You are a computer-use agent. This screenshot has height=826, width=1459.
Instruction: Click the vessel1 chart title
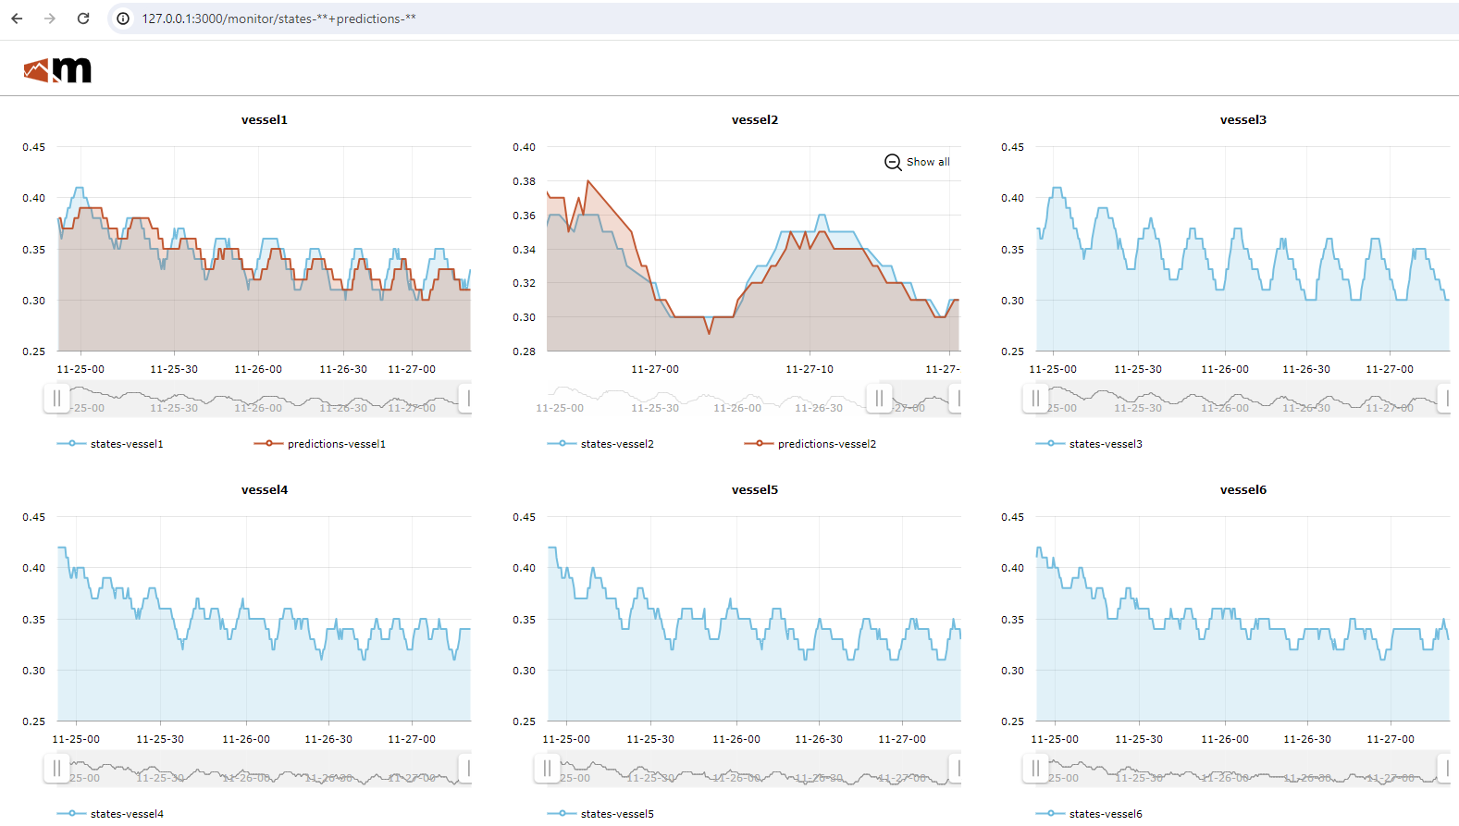point(265,120)
